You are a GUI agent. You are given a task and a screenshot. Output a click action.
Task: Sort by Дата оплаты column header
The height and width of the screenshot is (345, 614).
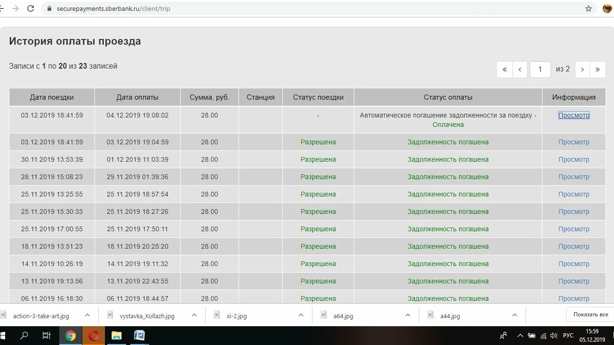[137, 97]
